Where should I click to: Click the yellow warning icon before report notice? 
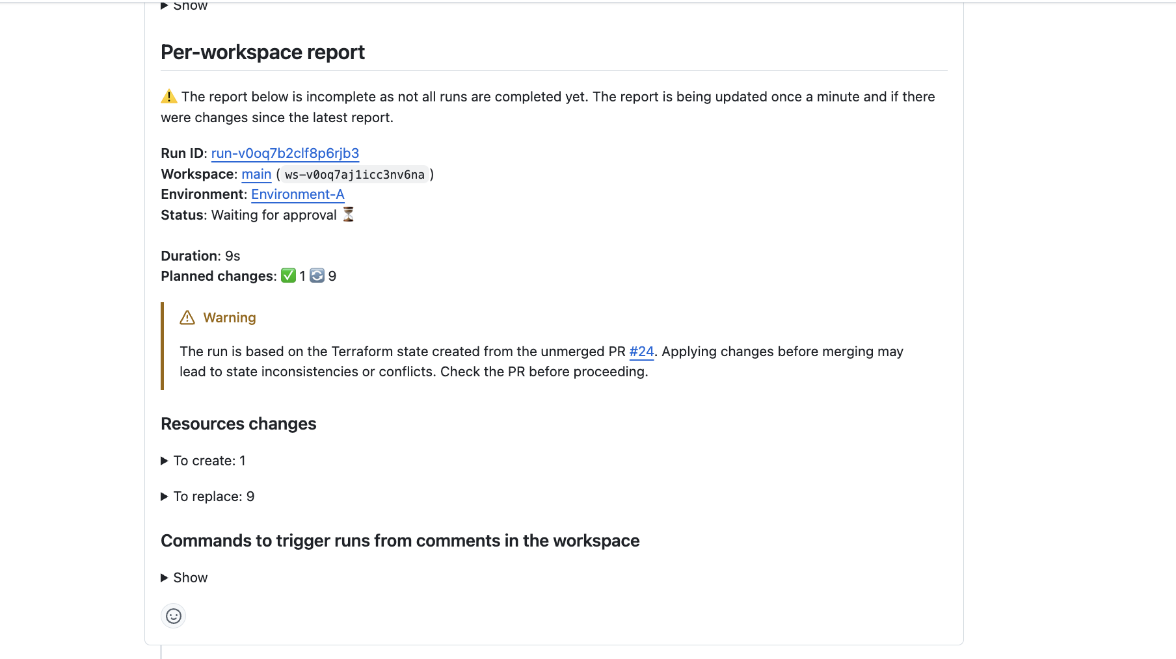pos(169,97)
